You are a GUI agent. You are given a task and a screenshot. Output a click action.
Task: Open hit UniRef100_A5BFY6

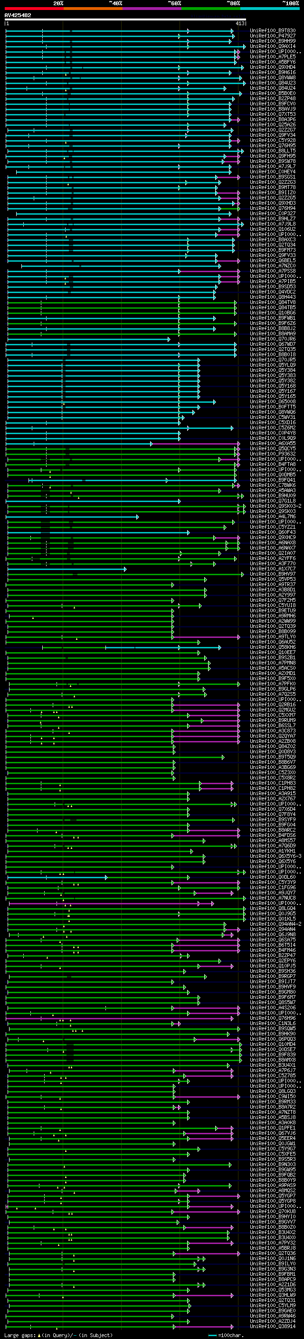tap(273, 62)
